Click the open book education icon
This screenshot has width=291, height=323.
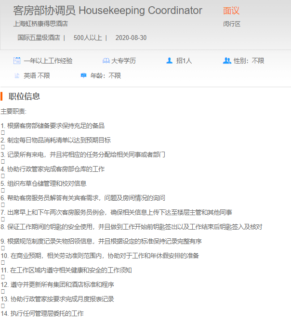click(x=106, y=61)
